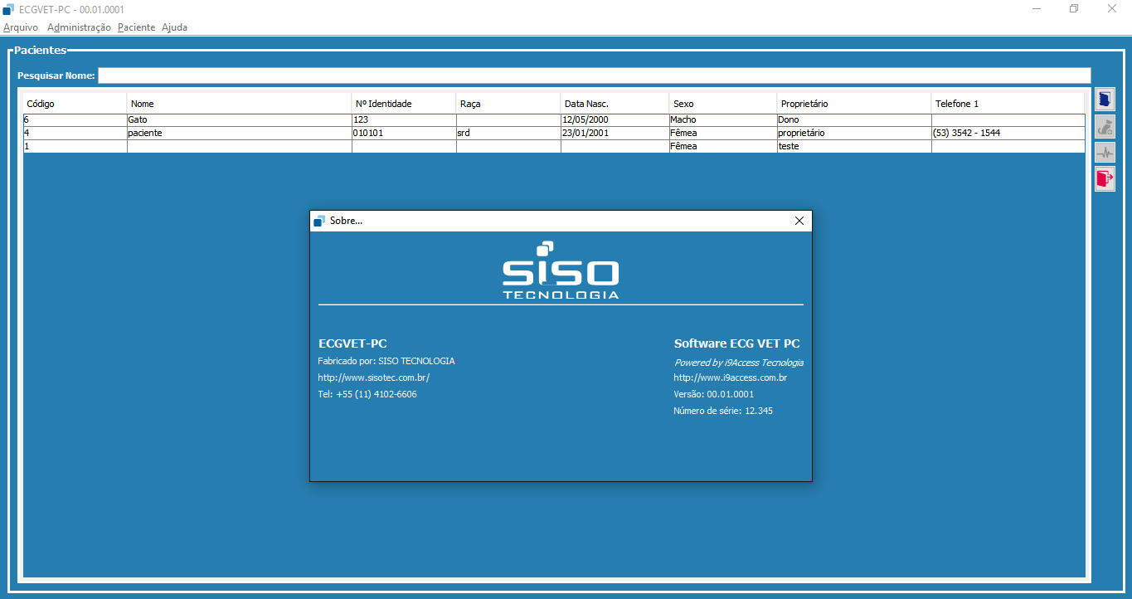1132x599 pixels.
Task: Select the 'paciente' name cell
Action: [239, 133]
